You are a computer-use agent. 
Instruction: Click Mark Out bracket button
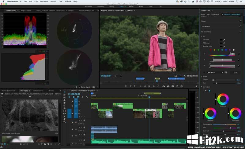(135, 86)
